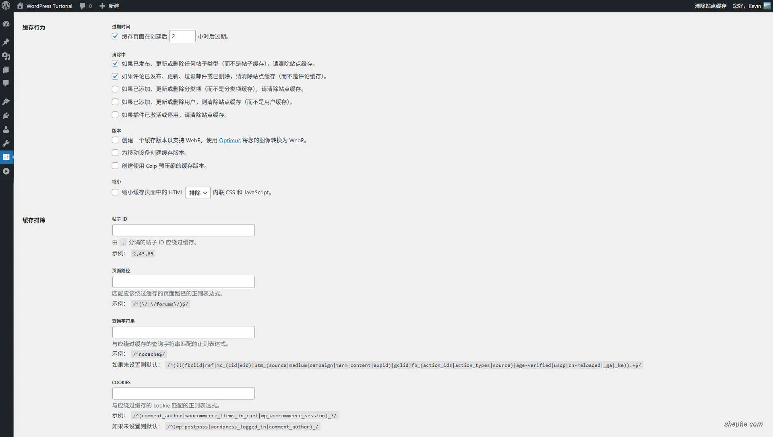This screenshot has height=437, width=773.
Task: Uncheck the page expiration checkbox
Action: tap(115, 36)
